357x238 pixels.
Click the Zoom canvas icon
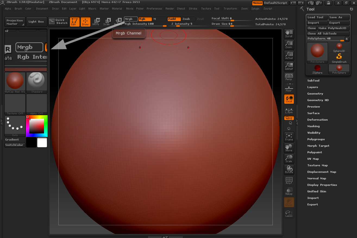click(289, 45)
